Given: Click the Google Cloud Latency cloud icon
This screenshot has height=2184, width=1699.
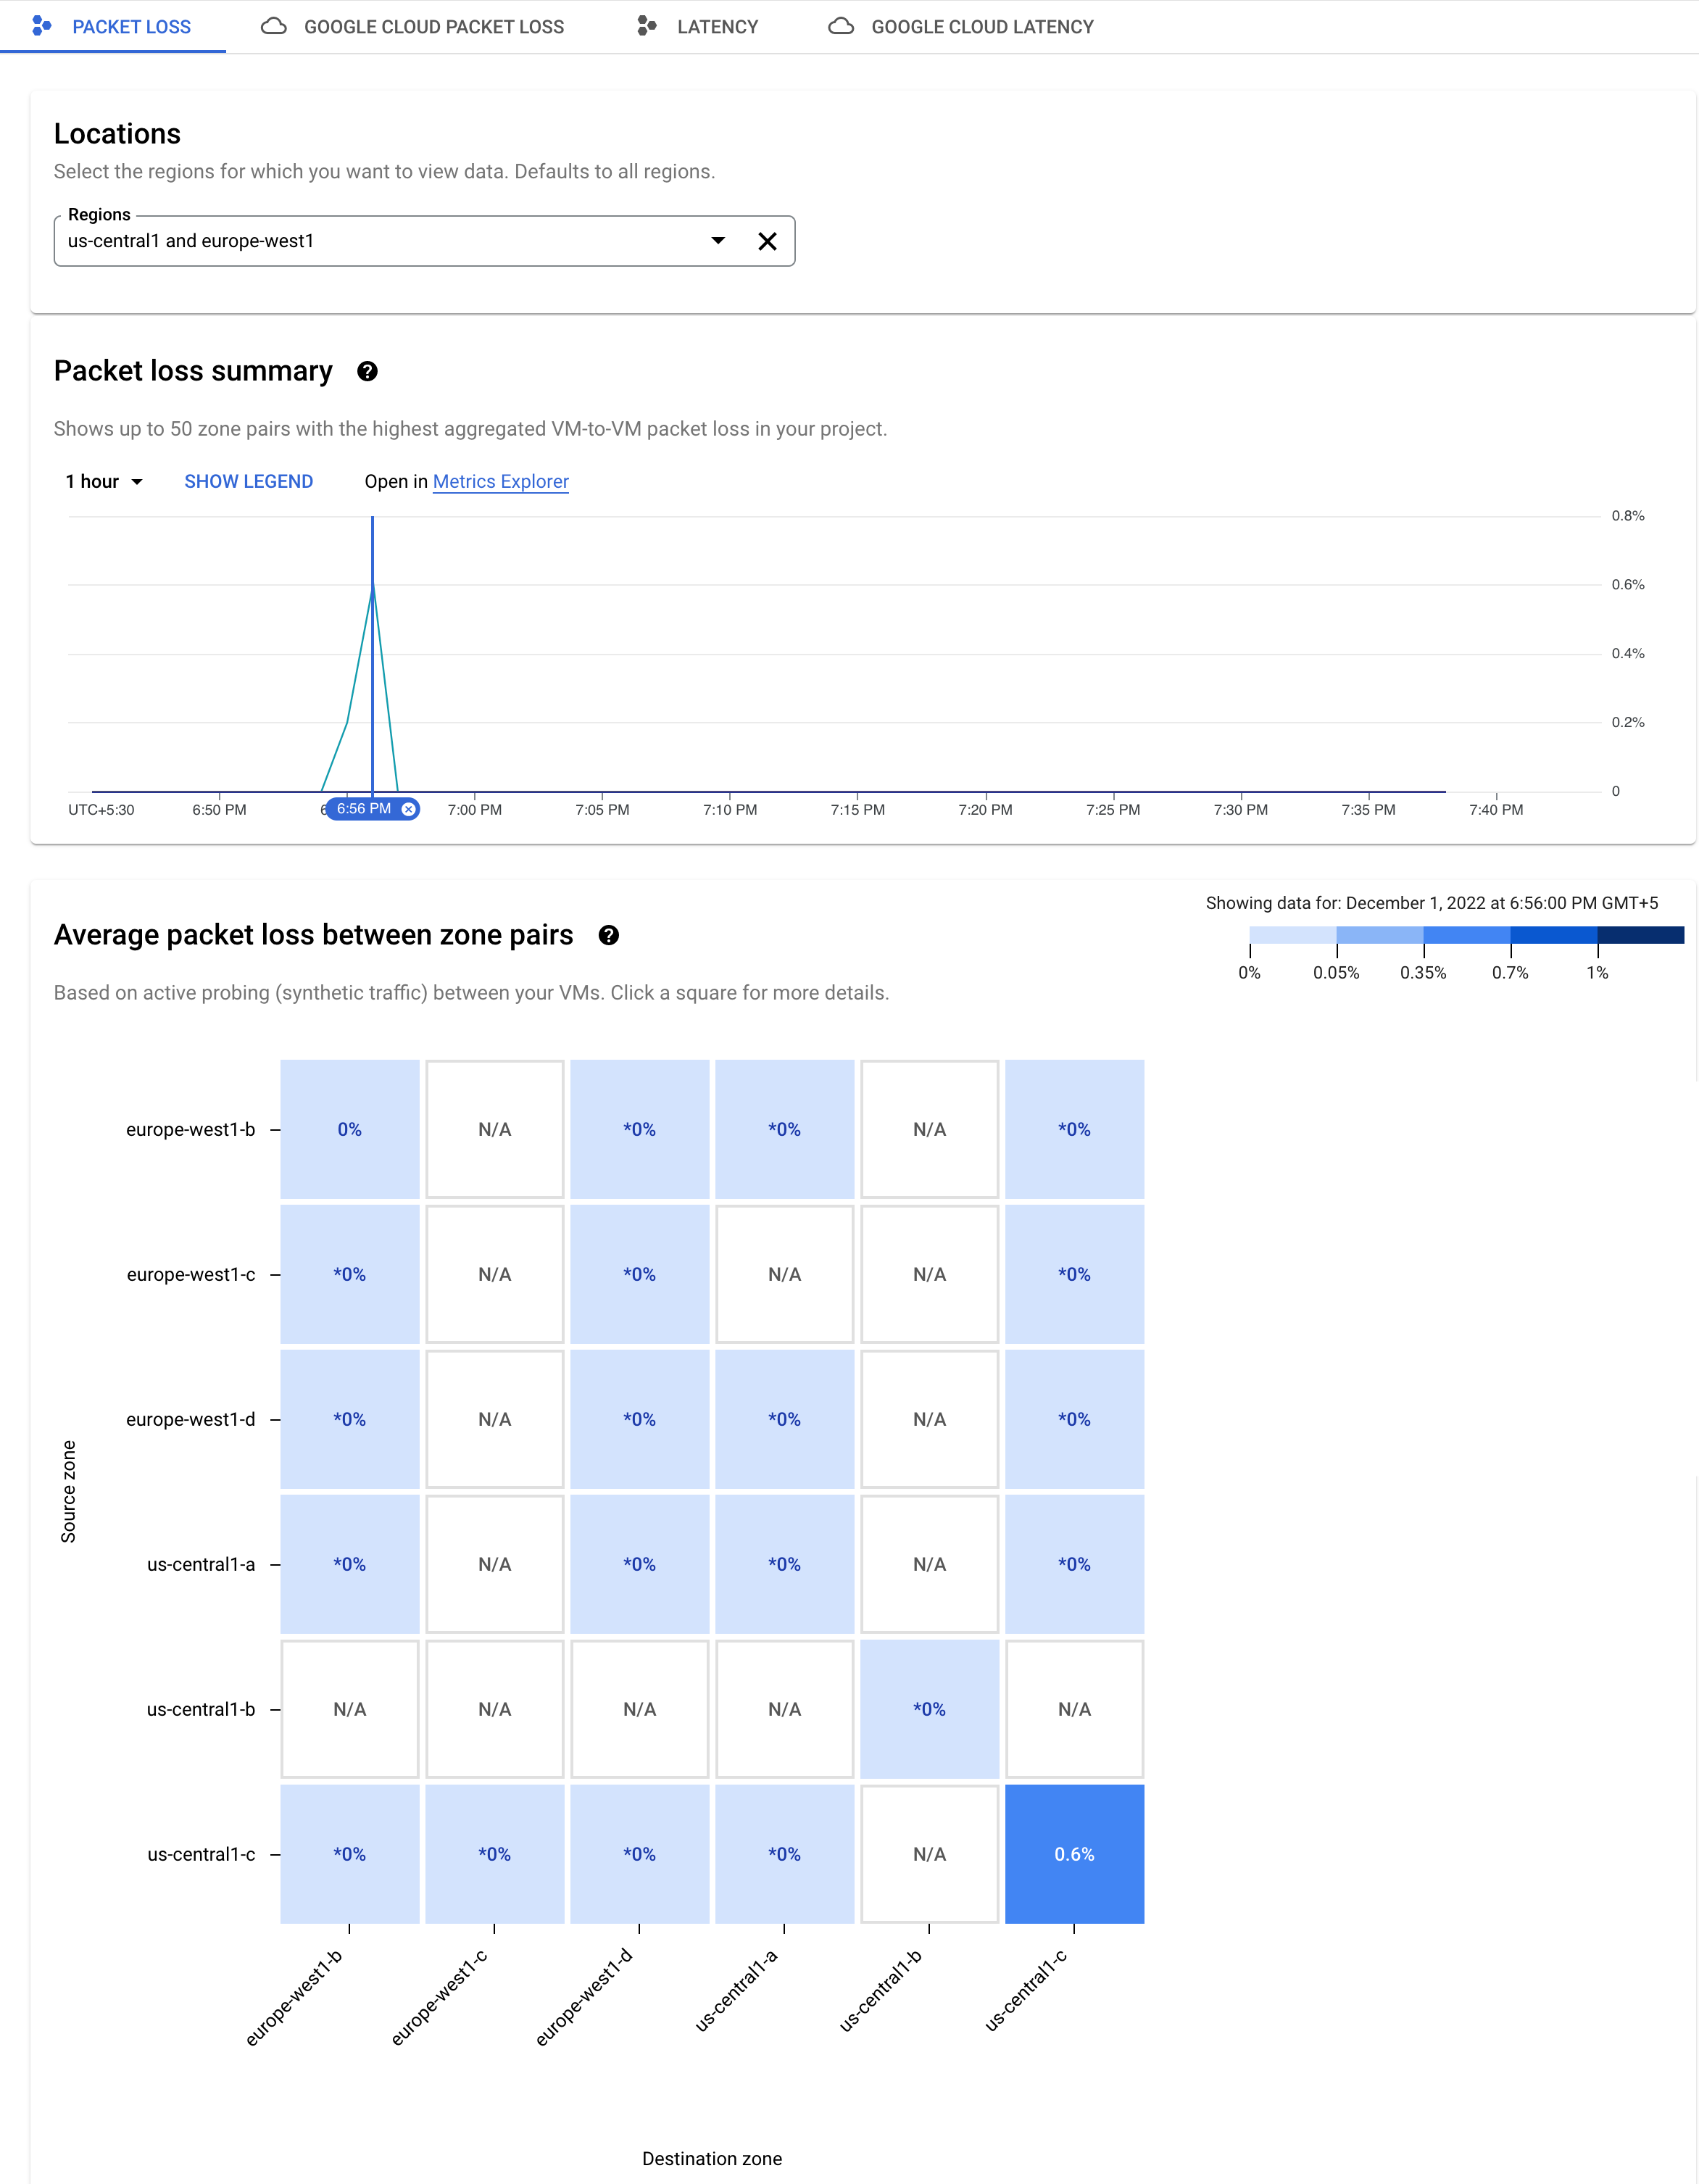Looking at the screenshot, I should [x=841, y=26].
